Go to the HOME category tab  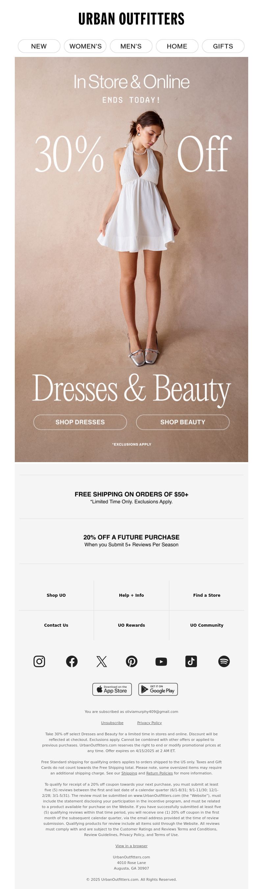tap(177, 46)
